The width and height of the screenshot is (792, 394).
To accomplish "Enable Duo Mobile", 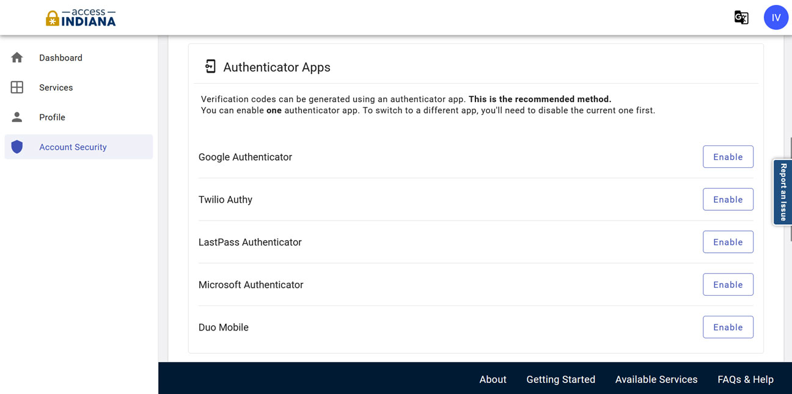I will point(728,327).
